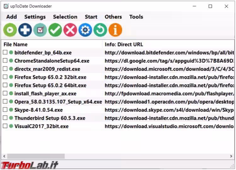Select the Opera_58.0.3135.107_Setup_x64.exe file name
The image size is (236, 170).
(58, 102)
